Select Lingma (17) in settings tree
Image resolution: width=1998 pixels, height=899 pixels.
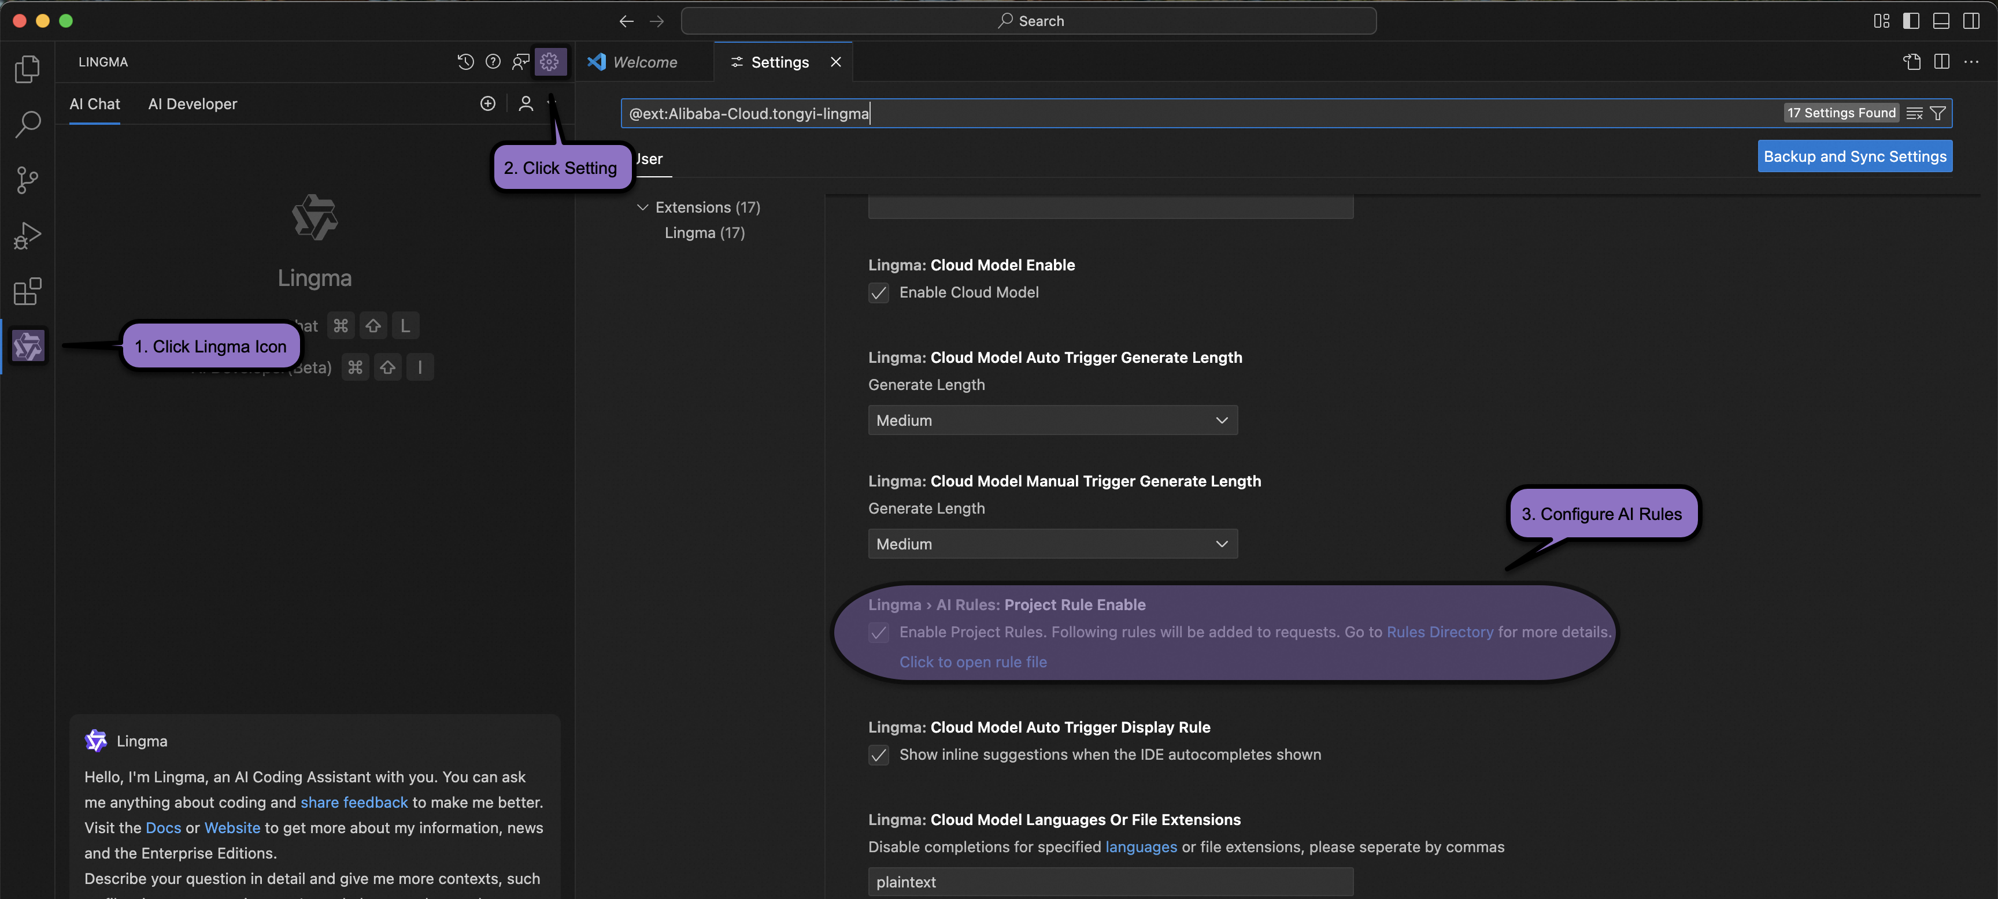click(x=704, y=233)
